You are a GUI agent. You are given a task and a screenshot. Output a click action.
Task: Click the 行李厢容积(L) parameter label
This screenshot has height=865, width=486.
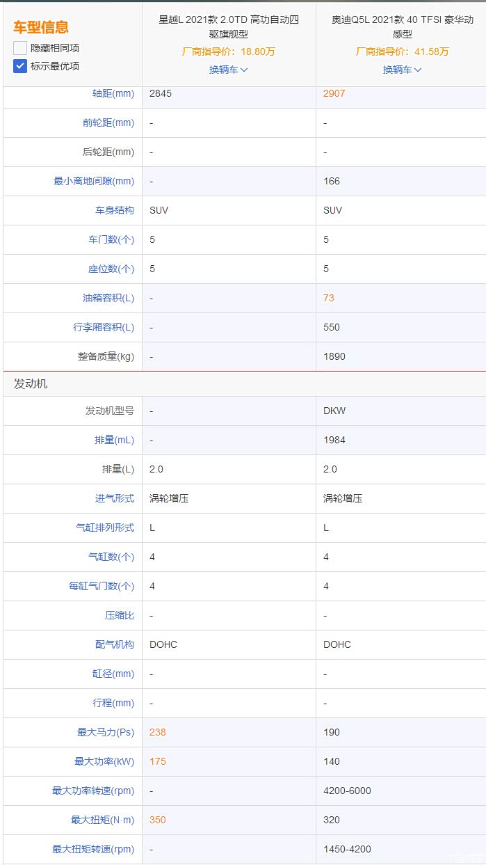tap(104, 327)
